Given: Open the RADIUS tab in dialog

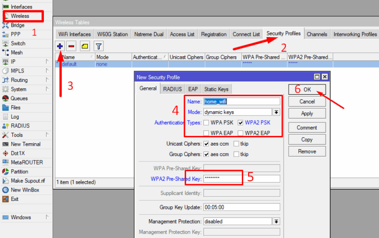Looking at the screenshot, I should tap(172, 89).
